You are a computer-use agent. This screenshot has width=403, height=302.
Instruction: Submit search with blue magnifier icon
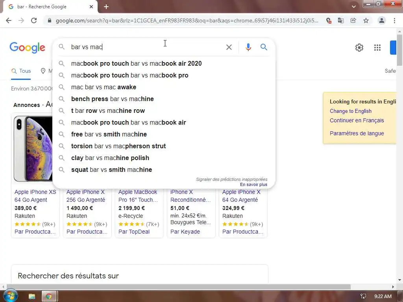[264, 47]
